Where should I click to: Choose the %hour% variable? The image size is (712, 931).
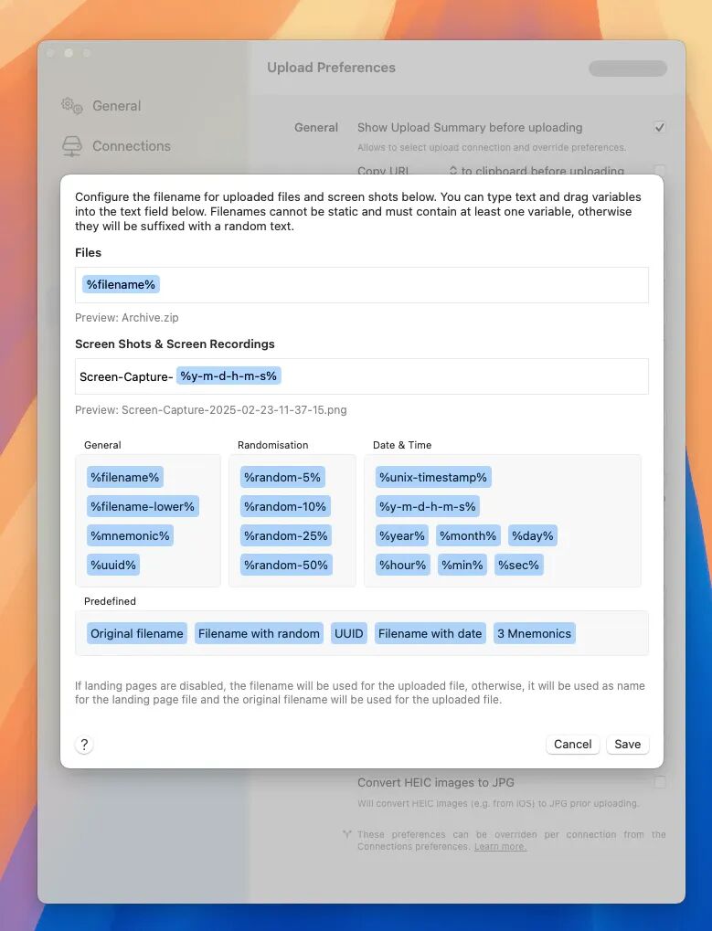[403, 565]
